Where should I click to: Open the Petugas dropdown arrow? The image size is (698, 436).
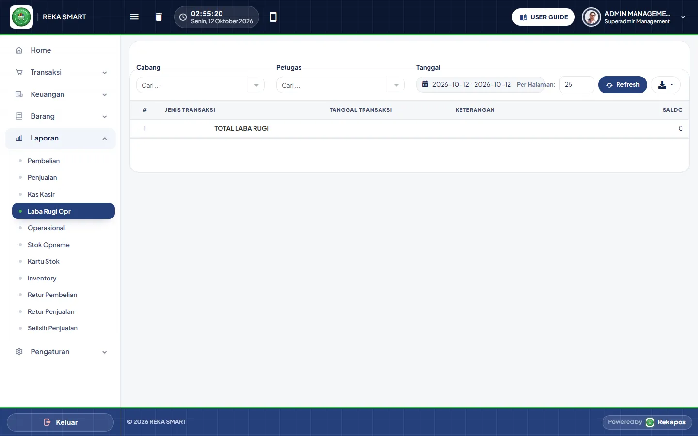(396, 85)
